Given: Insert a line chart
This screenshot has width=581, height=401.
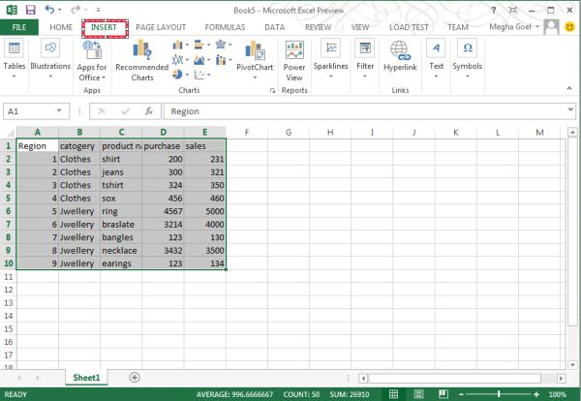Looking at the screenshot, I should point(178,60).
